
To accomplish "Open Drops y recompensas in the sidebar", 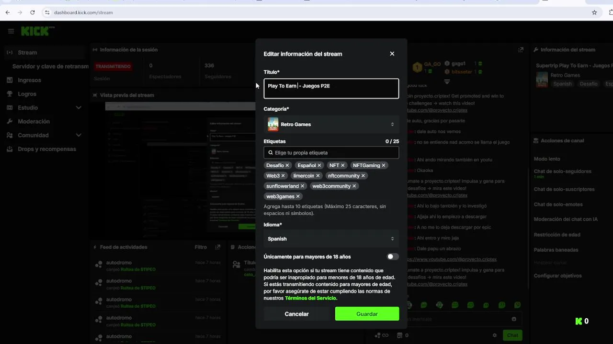I will 47,149.
